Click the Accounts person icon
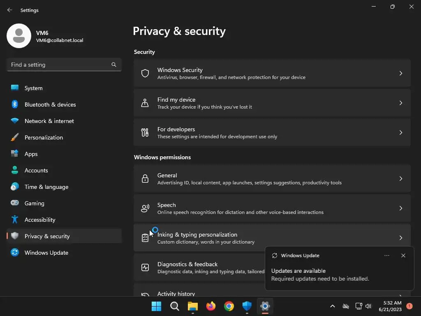 point(15,170)
